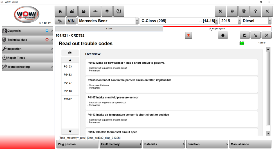Open the tire pressure warning icon
The image size is (274, 149).
[119, 11]
